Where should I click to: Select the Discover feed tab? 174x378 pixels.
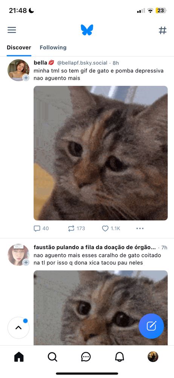[x=19, y=48]
